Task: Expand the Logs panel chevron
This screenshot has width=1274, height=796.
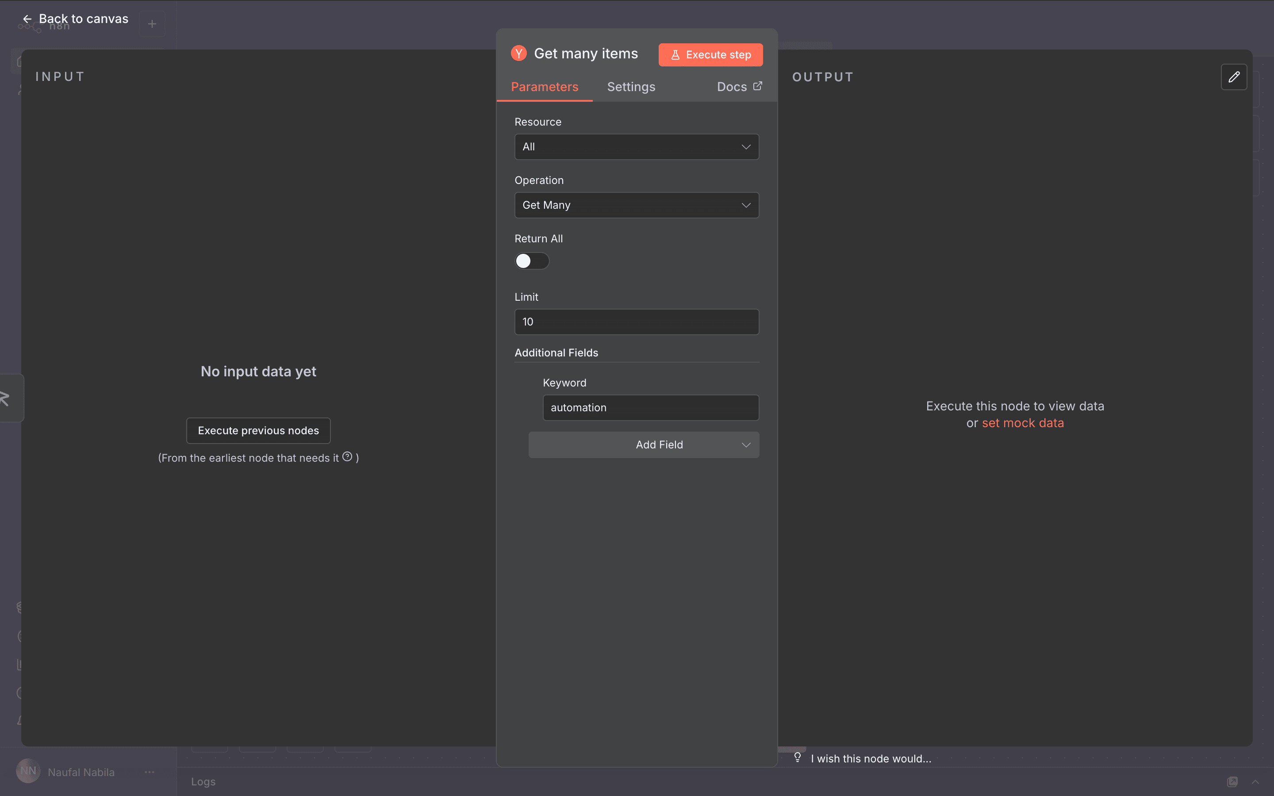Action: (1255, 782)
